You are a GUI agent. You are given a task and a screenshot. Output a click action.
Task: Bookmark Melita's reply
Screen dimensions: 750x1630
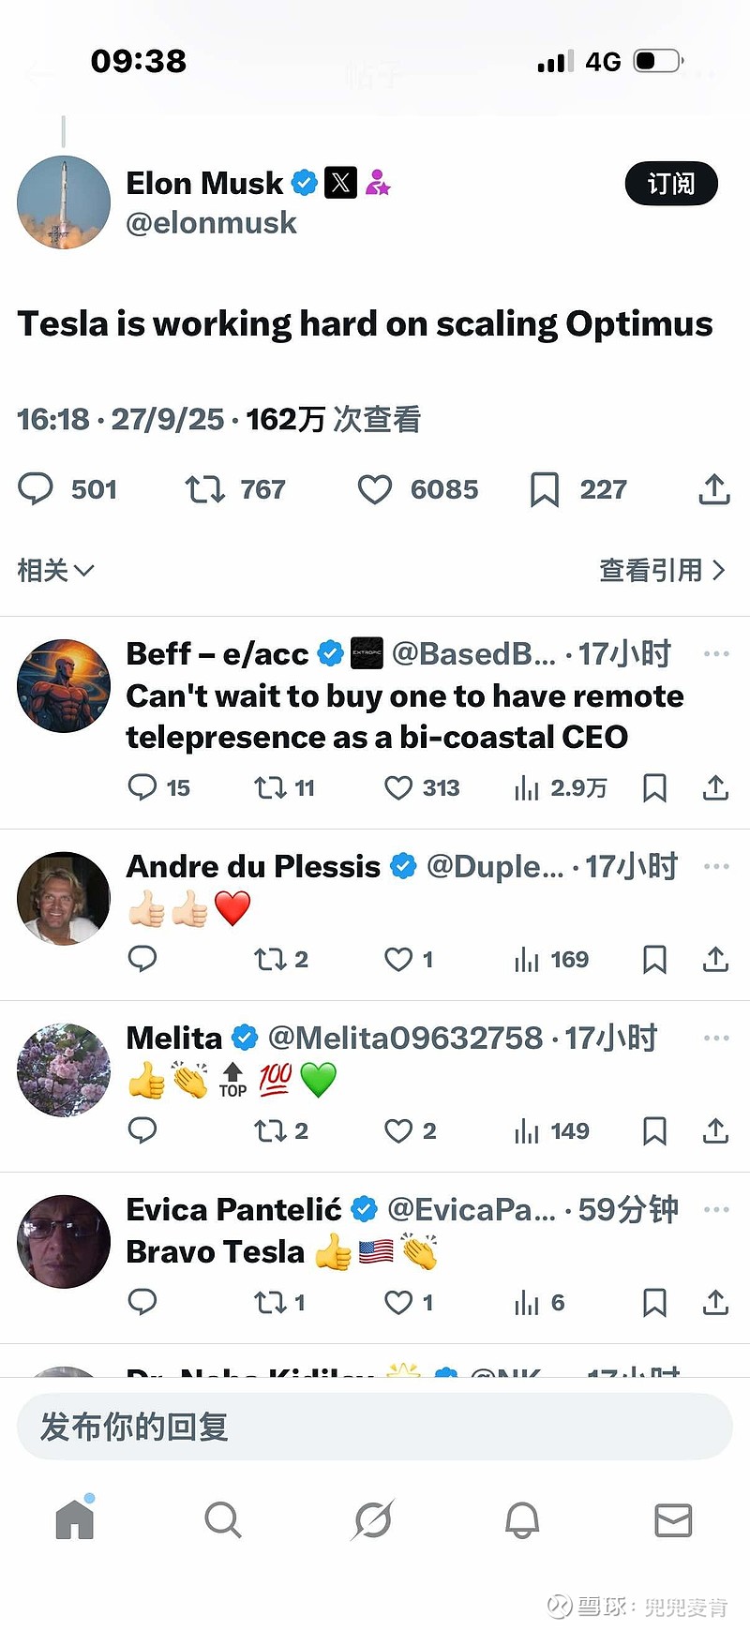pyautogui.click(x=654, y=1130)
